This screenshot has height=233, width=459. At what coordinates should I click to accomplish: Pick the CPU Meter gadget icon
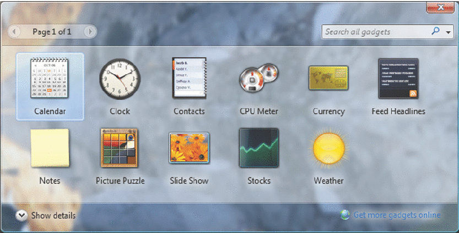point(258,79)
